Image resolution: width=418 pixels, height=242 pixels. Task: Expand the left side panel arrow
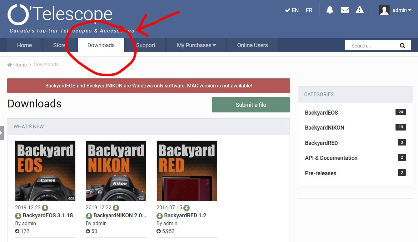tap(2, 133)
